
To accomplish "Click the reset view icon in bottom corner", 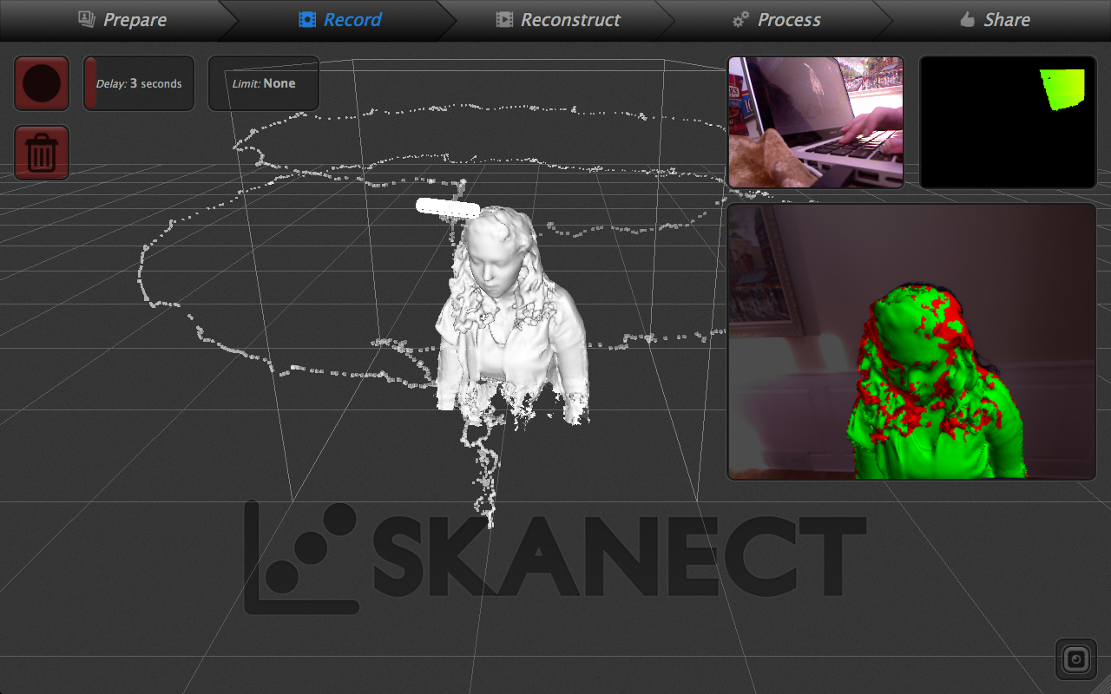I will pos(1076,659).
